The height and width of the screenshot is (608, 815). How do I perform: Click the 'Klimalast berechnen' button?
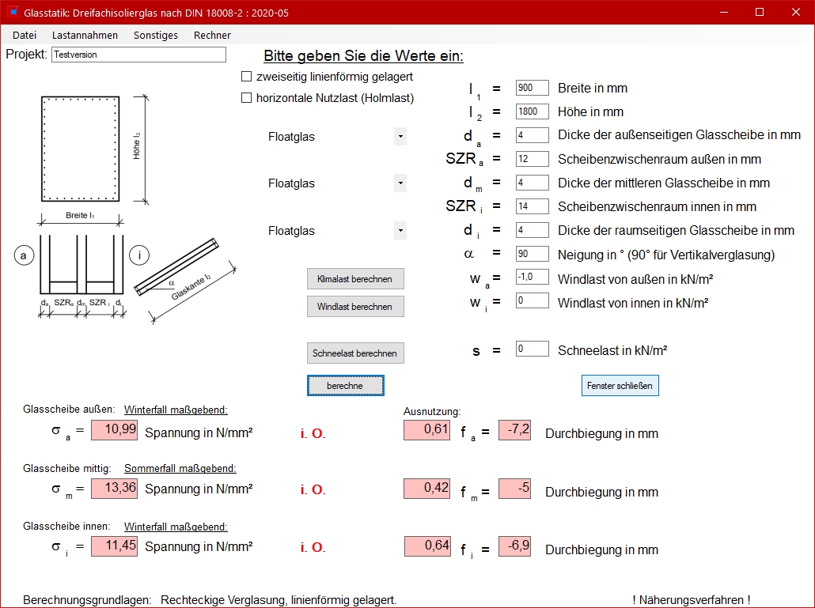355,279
